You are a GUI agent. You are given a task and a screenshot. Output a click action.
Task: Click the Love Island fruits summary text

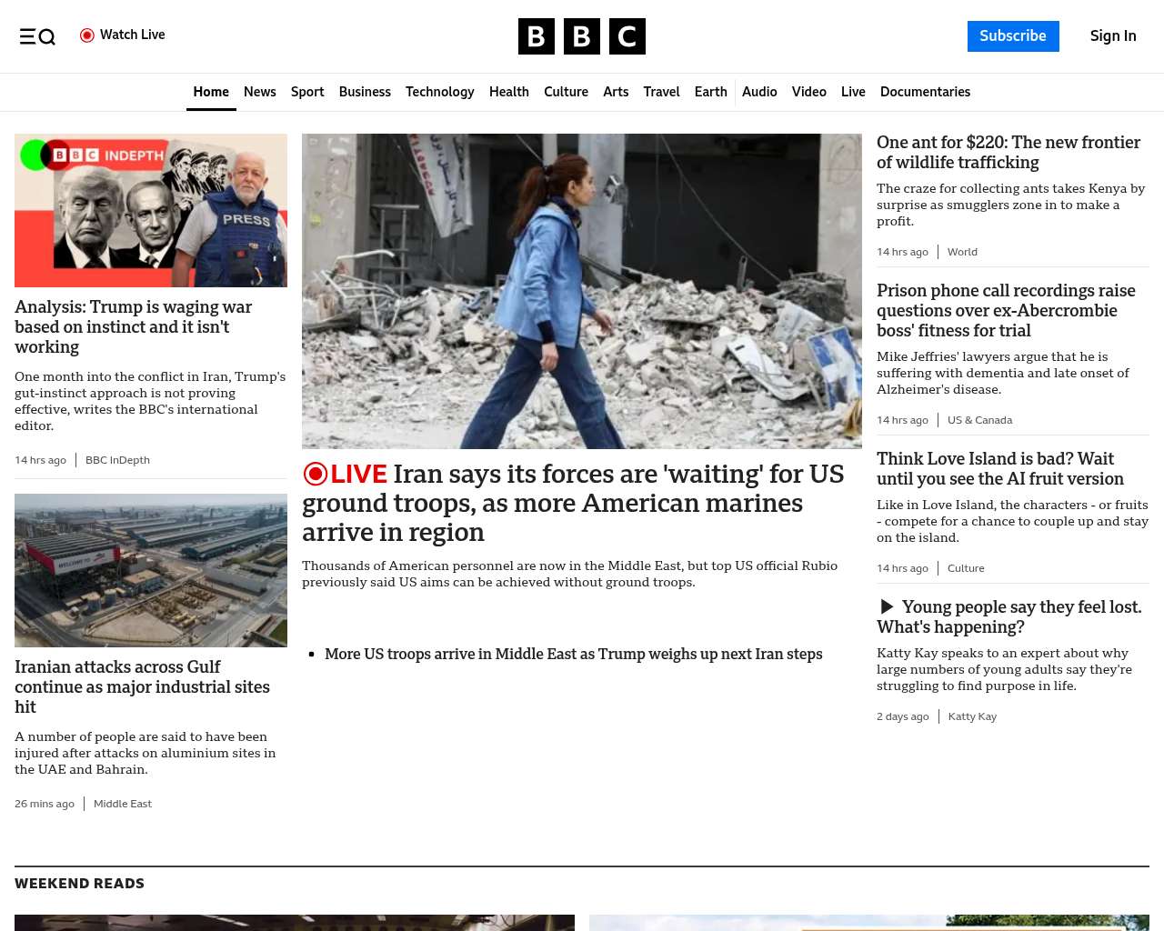(x=1012, y=521)
